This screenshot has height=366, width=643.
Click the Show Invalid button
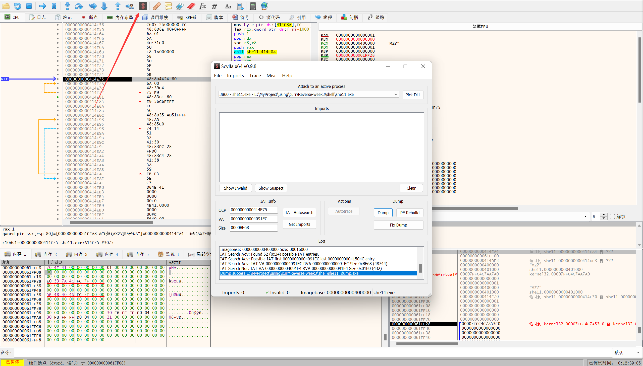(235, 188)
